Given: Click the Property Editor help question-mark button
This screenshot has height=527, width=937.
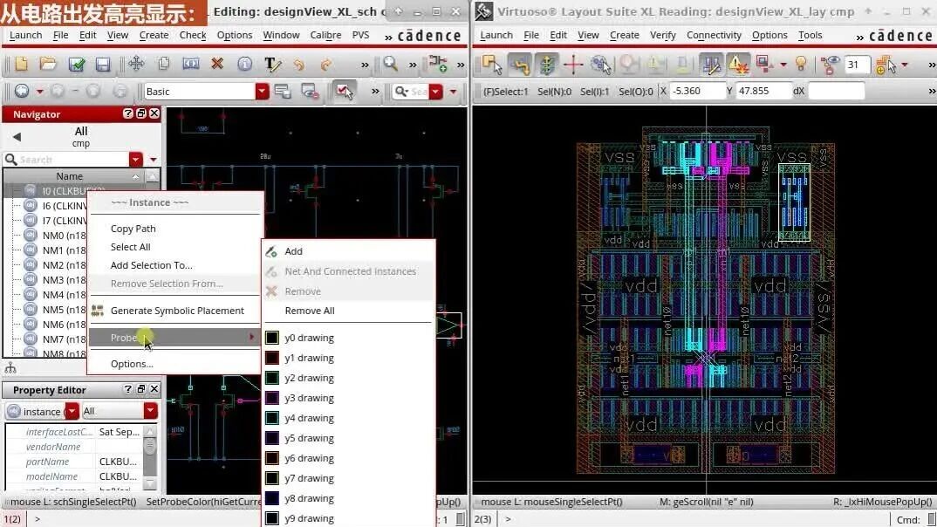Looking at the screenshot, I should pyautogui.click(x=128, y=389).
